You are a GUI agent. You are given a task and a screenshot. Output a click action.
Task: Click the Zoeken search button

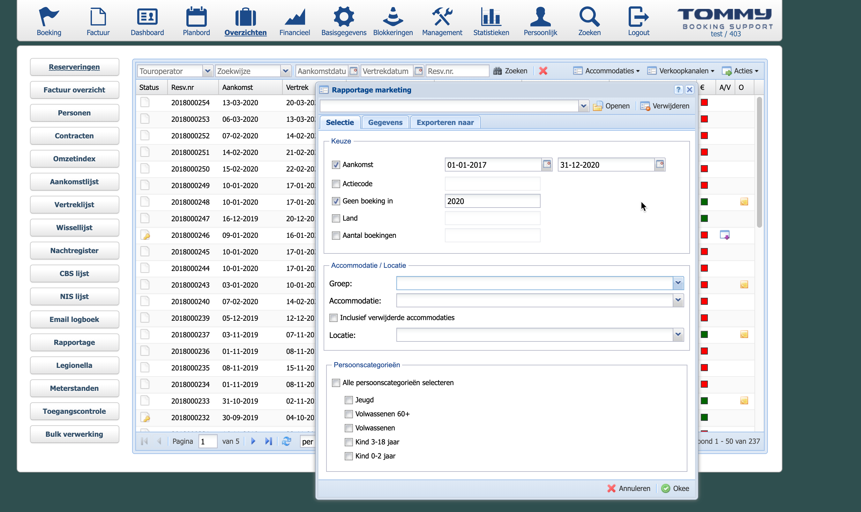[510, 71]
